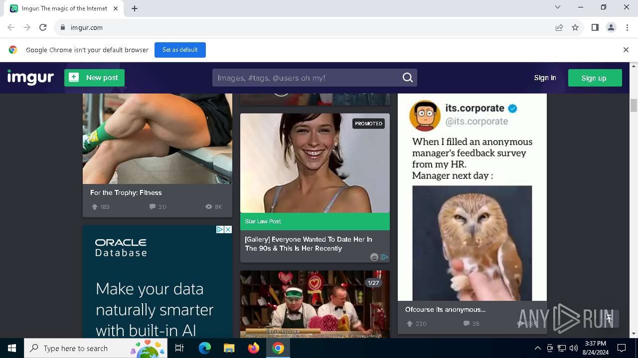Open File Explorer from taskbar
This screenshot has width=638, height=358.
point(229,348)
